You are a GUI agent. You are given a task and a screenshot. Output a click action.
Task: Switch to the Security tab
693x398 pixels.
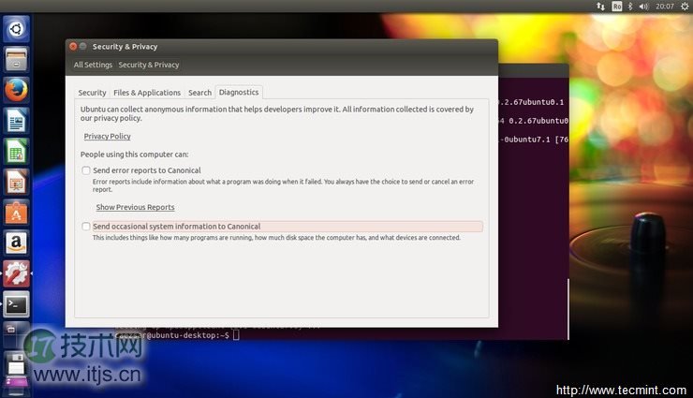click(x=92, y=93)
